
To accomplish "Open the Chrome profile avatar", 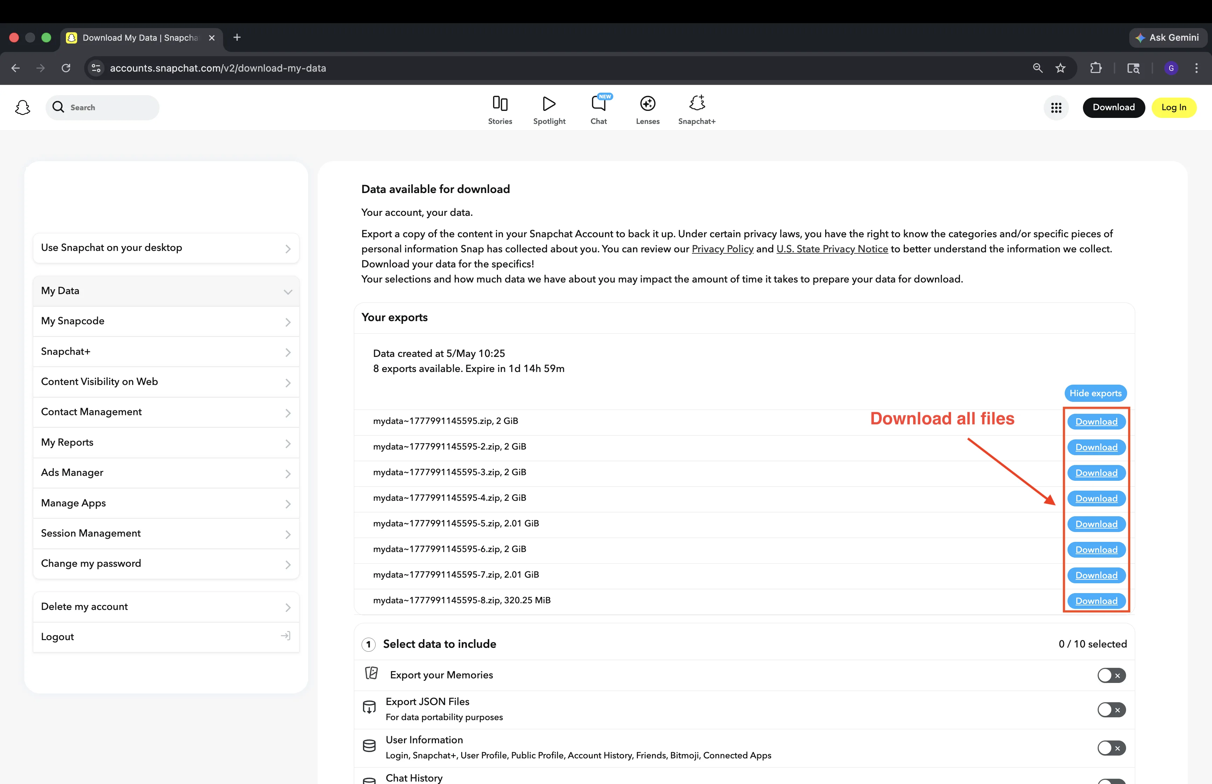I will (x=1171, y=68).
